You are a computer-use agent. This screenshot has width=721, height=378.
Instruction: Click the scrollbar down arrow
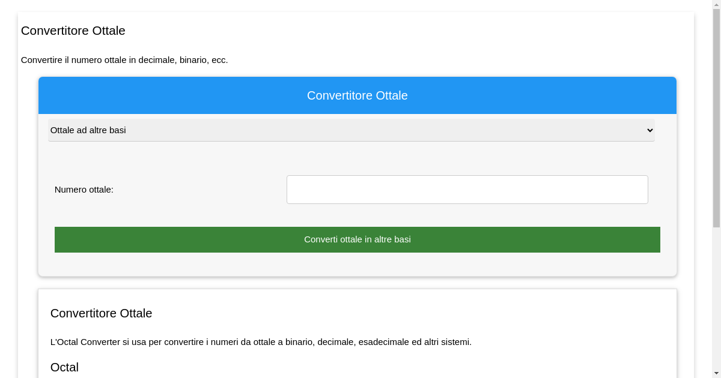click(716, 374)
